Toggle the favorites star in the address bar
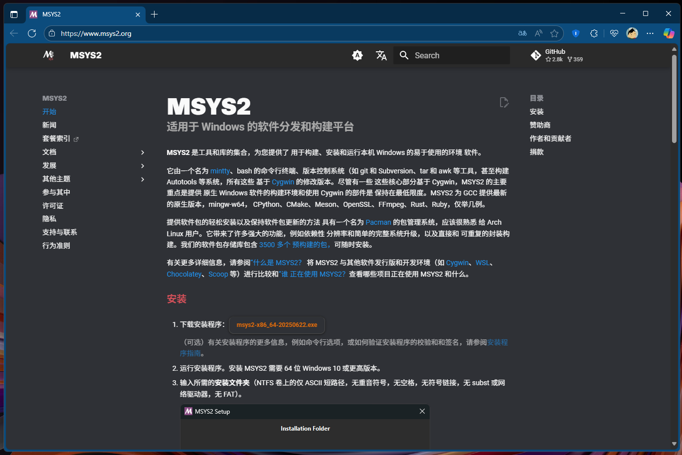Screen dimensions: 682x455 coord(555,33)
